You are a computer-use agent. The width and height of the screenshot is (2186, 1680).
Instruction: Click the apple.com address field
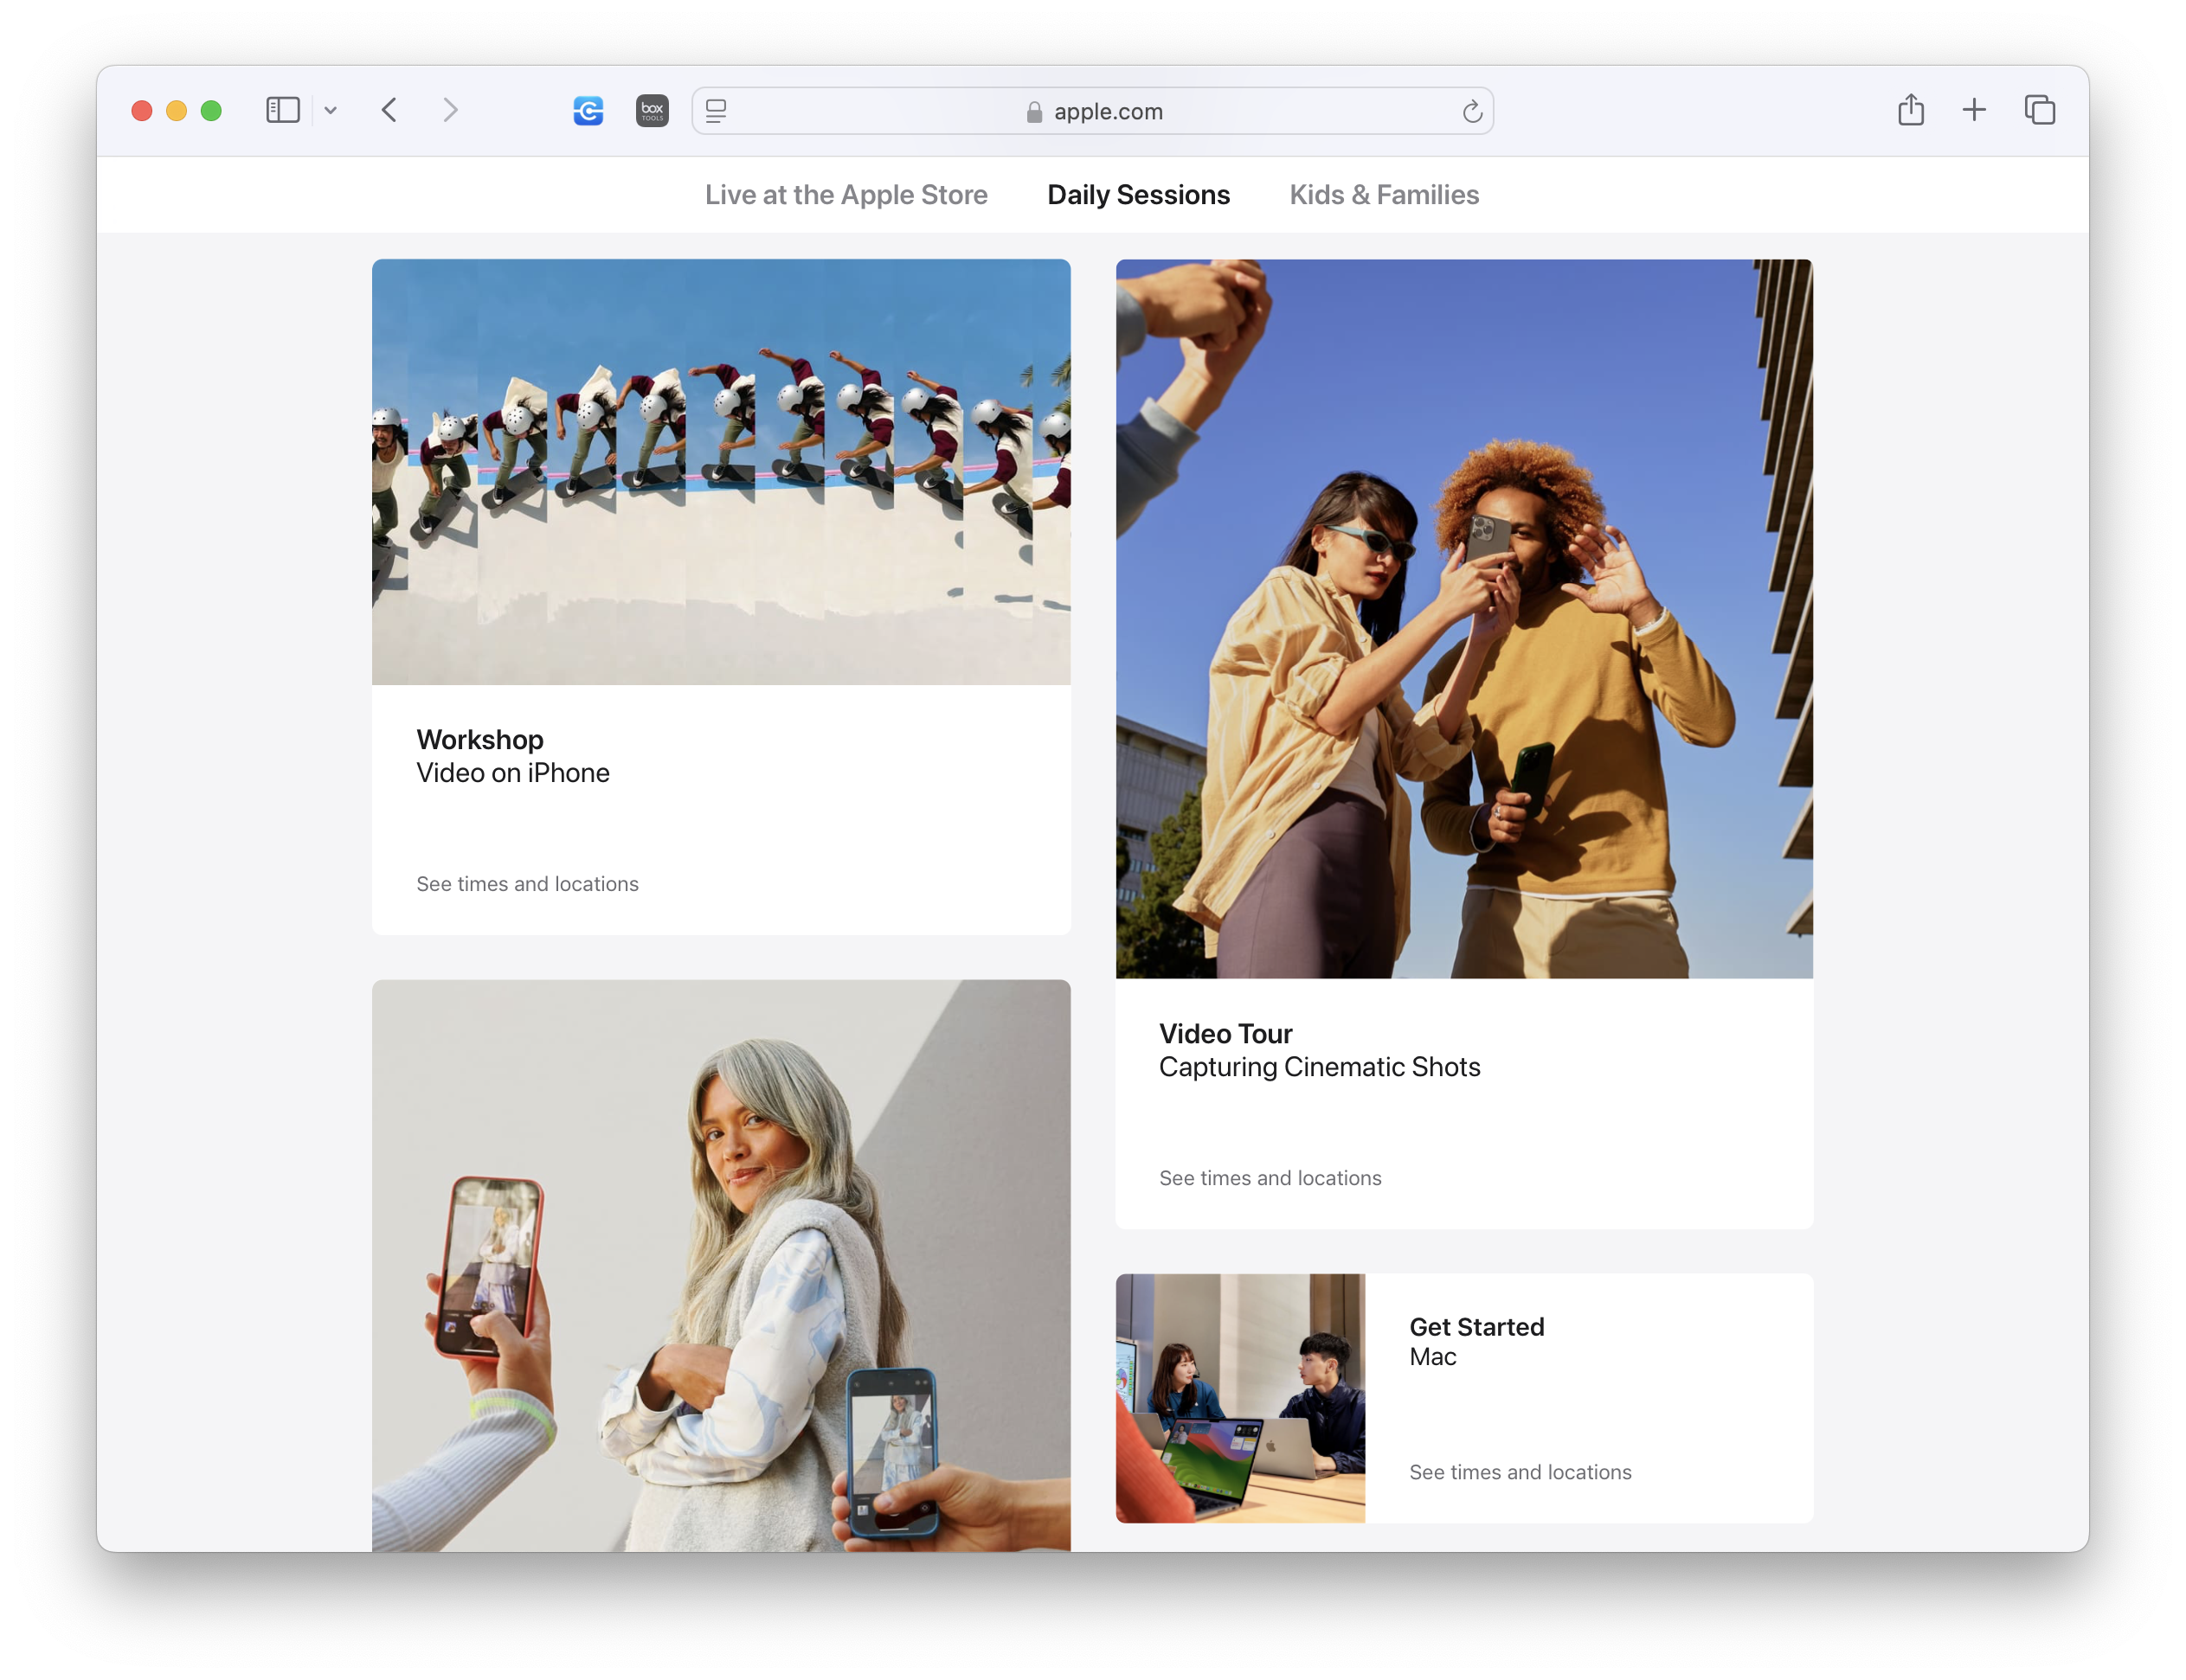1092,111
